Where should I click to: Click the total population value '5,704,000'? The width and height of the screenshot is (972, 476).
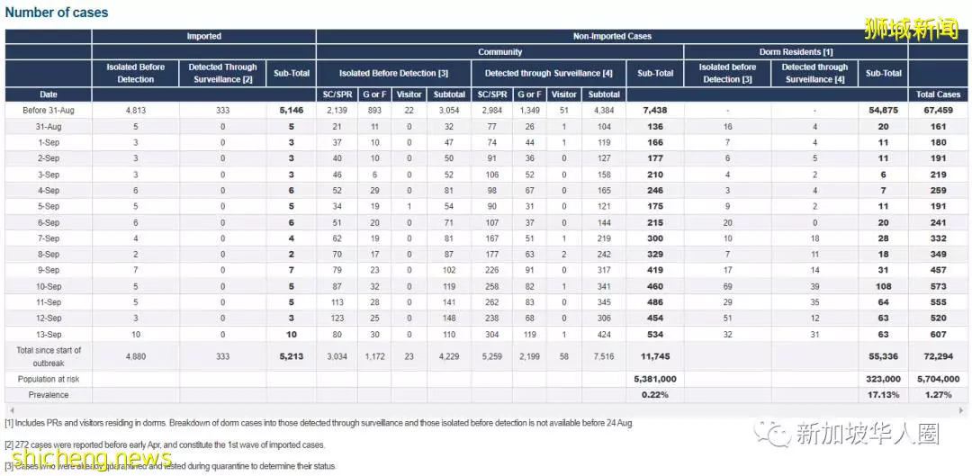click(x=938, y=379)
